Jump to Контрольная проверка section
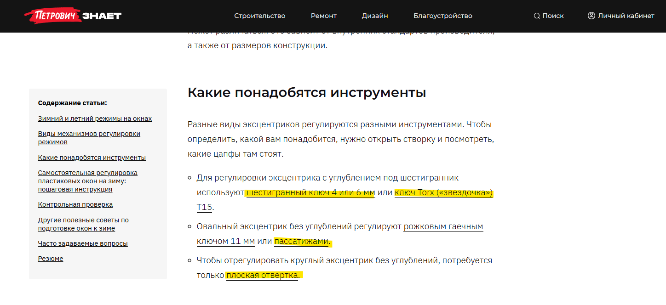The height and width of the screenshot is (305, 666). coord(75,204)
